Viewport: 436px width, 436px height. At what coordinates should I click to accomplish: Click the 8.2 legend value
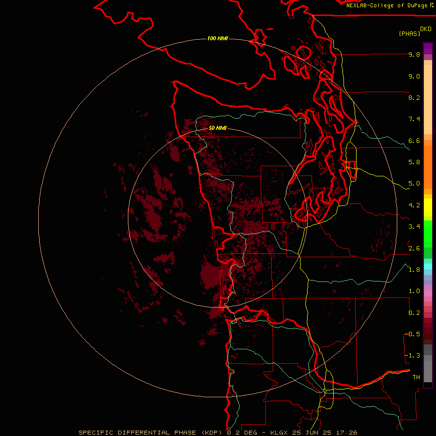point(414,97)
